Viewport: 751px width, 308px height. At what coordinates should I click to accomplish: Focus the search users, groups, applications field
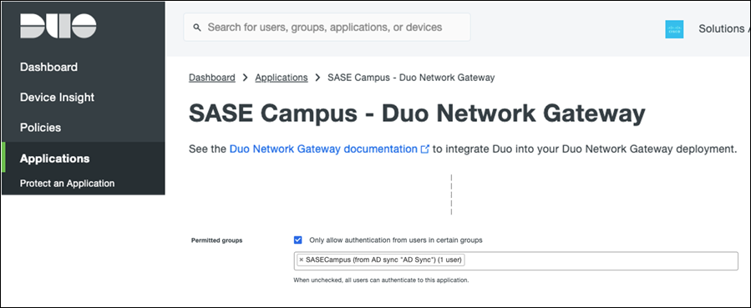(327, 28)
